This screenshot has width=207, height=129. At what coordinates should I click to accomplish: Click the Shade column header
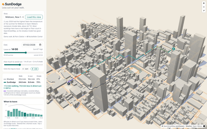(39, 76)
